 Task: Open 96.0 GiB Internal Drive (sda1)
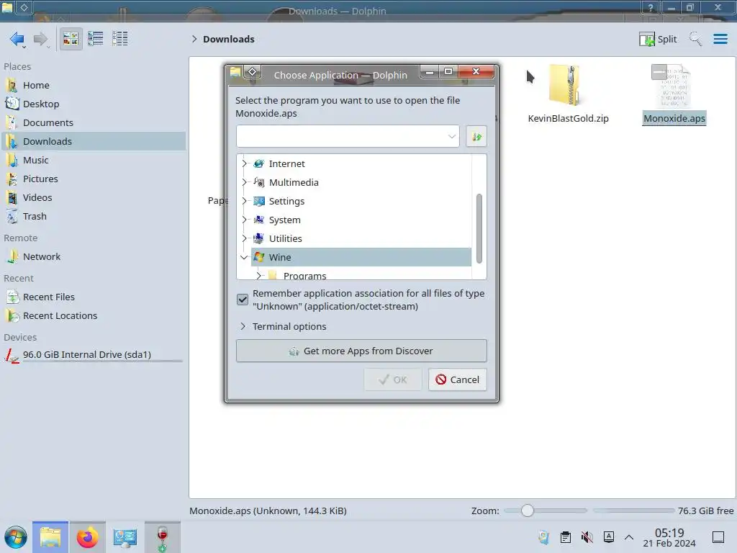click(94, 355)
